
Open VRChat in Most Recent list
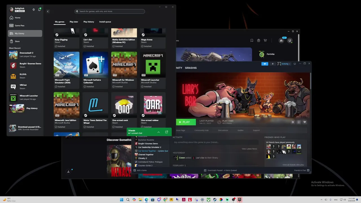point(25,87)
